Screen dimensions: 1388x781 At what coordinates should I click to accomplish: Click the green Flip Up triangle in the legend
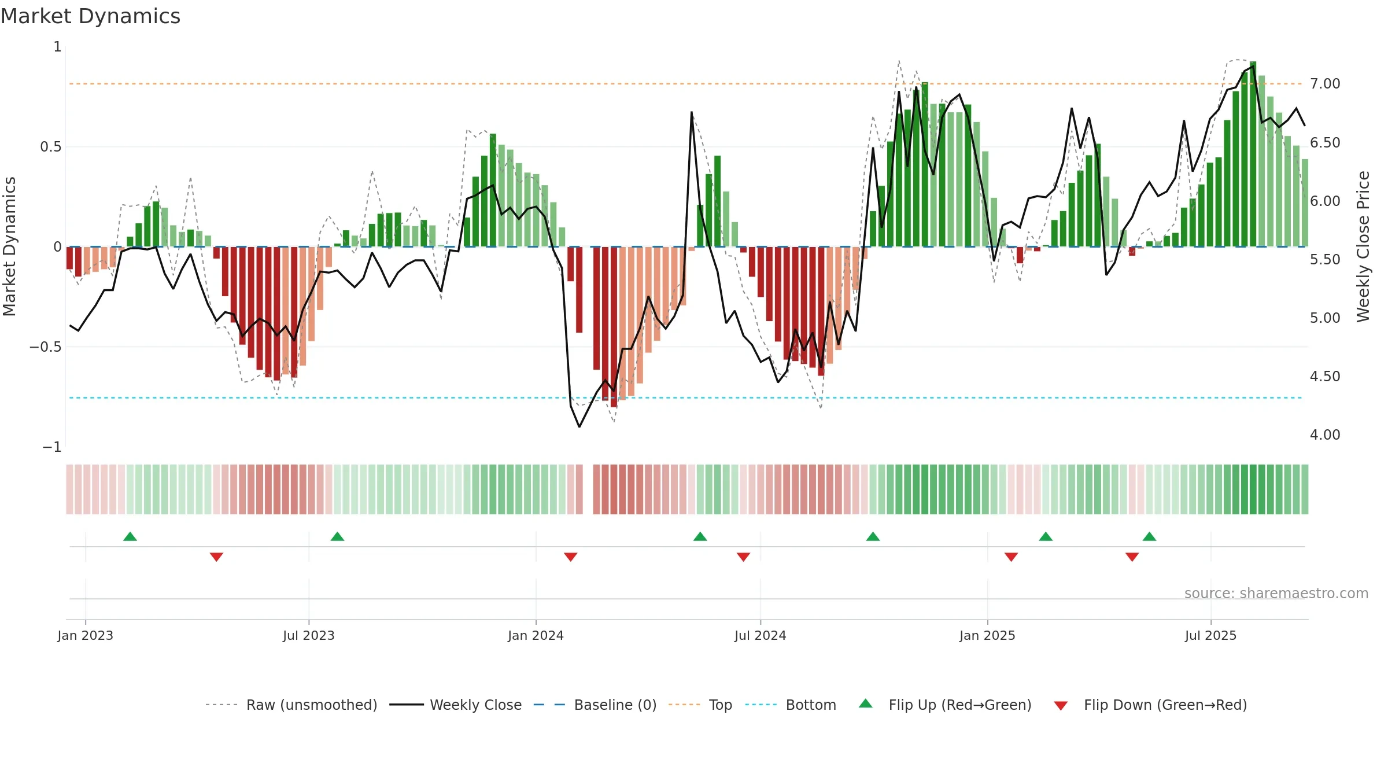tap(866, 703)
